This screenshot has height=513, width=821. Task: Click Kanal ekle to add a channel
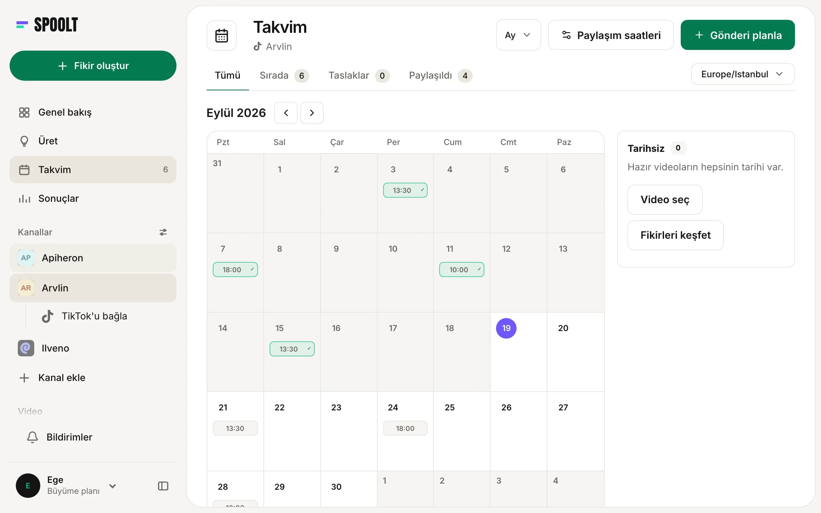(93, 378)
